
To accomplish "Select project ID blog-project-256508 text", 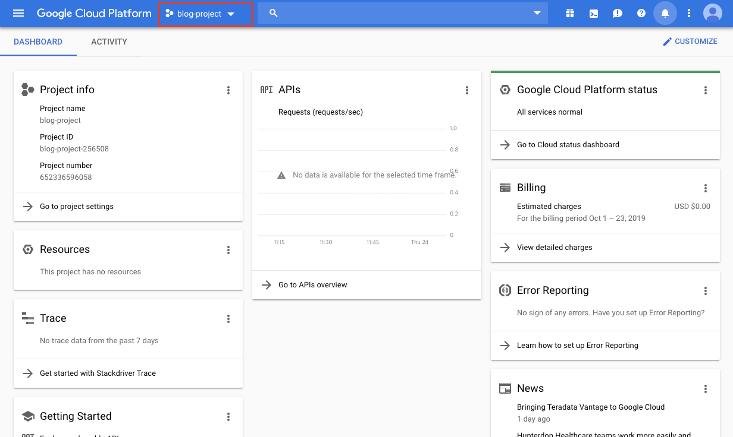I will click(x=74, y=149).
